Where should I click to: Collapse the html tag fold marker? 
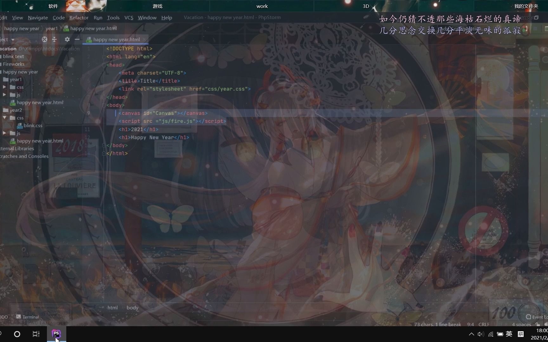[x=104, y=57]
